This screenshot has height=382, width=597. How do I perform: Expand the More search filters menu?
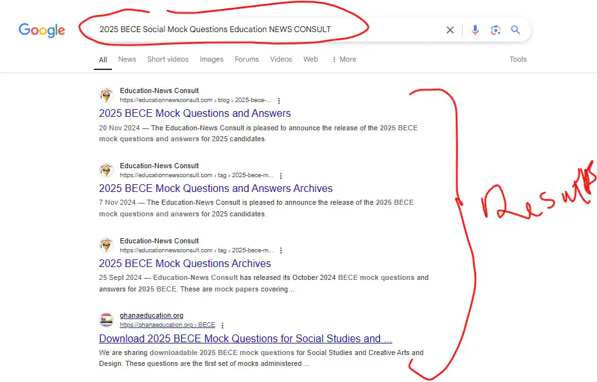click(x=344, y=59)
